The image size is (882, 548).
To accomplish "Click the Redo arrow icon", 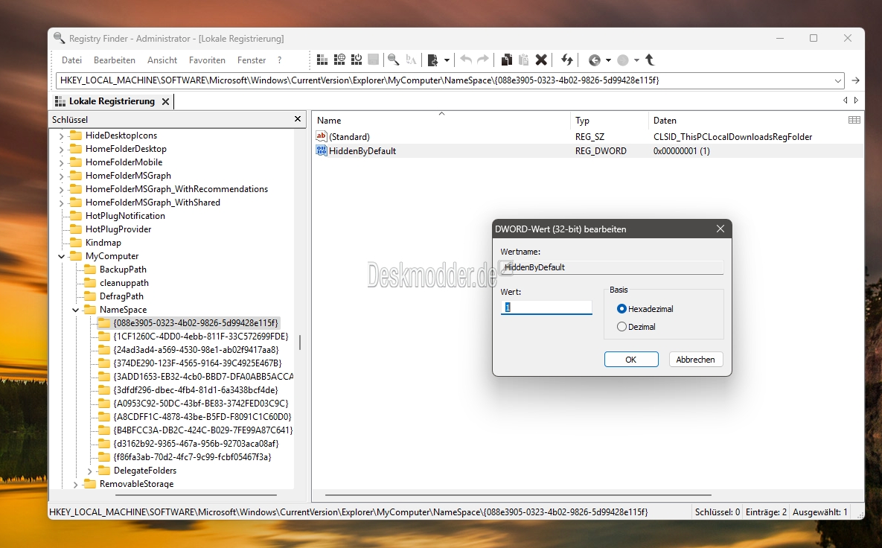I will click(482, 60).
